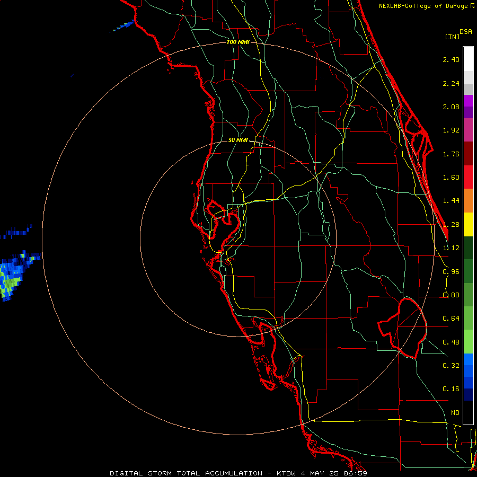This screenshot has height=477, width=477.
Task: Click the 0.16 legend value
Action: click(x=451, y=389)
